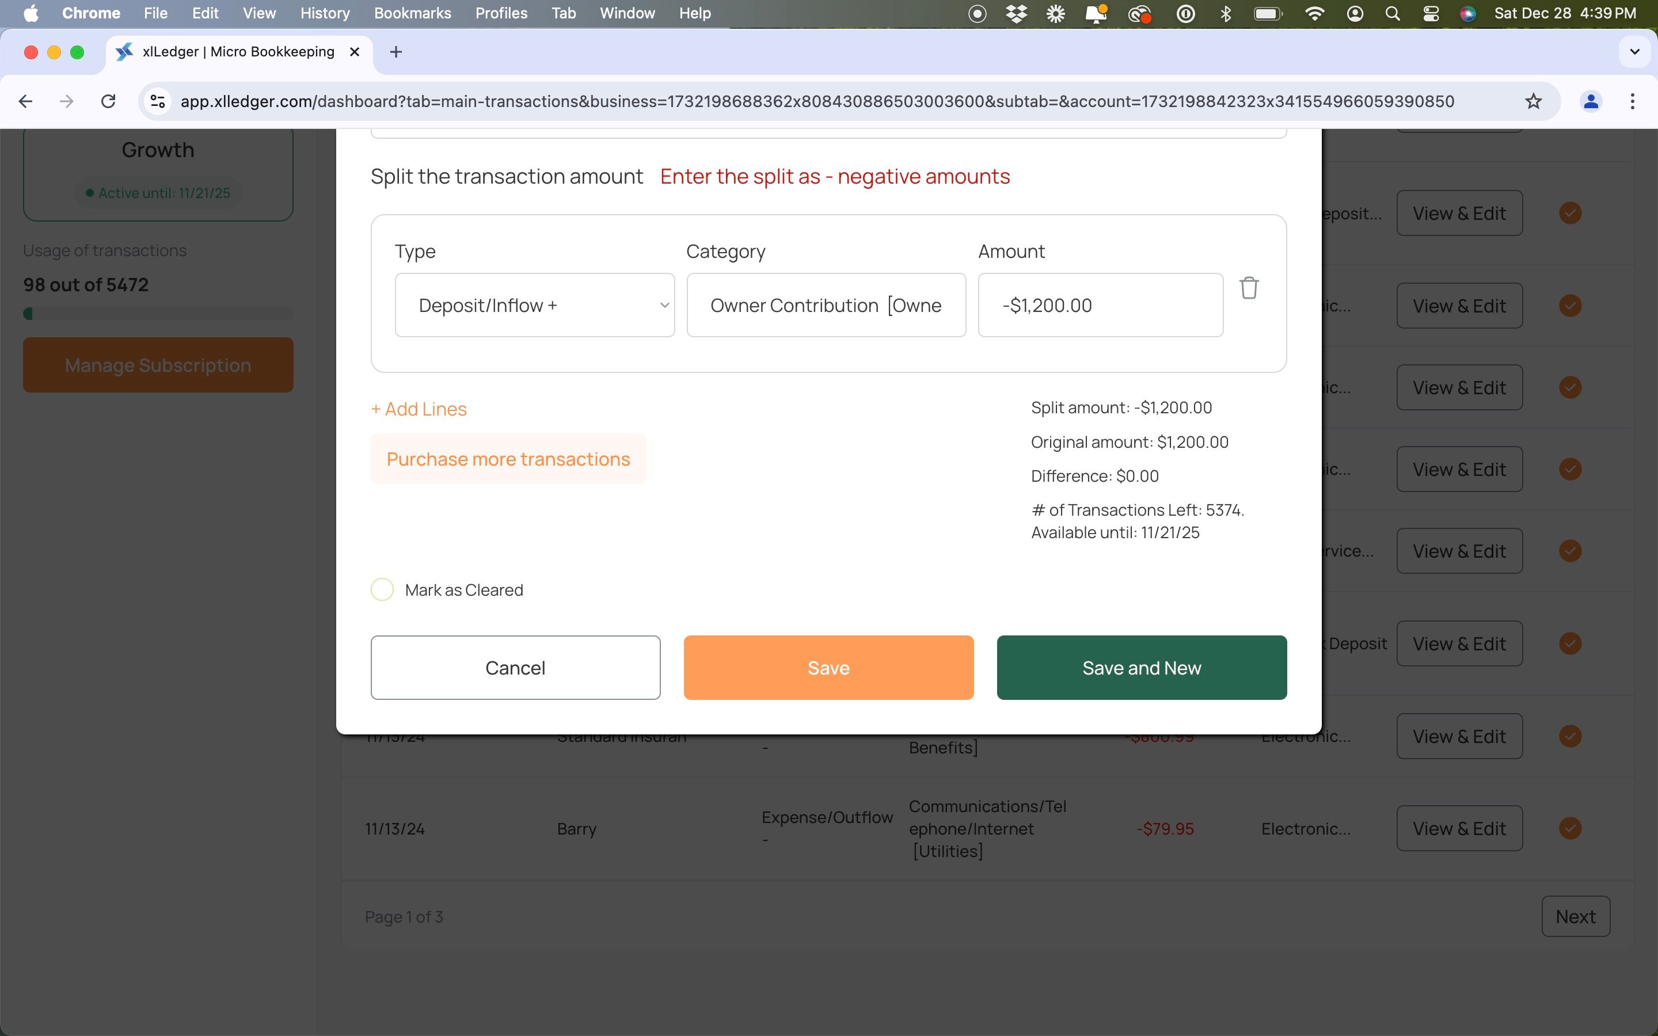The width and height of the screenshot is (1658, 1036).
Task: Reload the xlLedger page
Action: (108, 101)
